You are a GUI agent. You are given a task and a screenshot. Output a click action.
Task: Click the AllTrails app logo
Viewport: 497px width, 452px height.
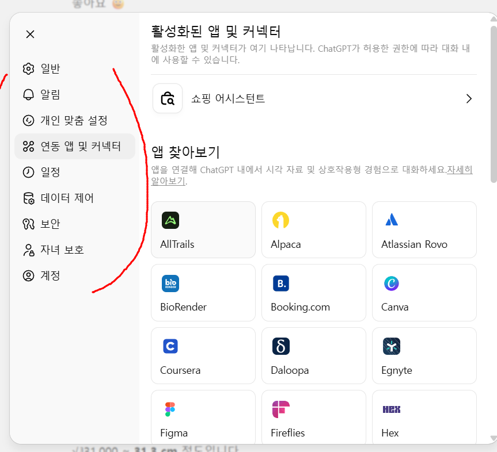click(170, 220)
